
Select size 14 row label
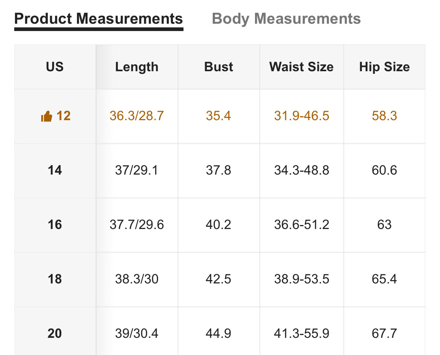point(55,171)
